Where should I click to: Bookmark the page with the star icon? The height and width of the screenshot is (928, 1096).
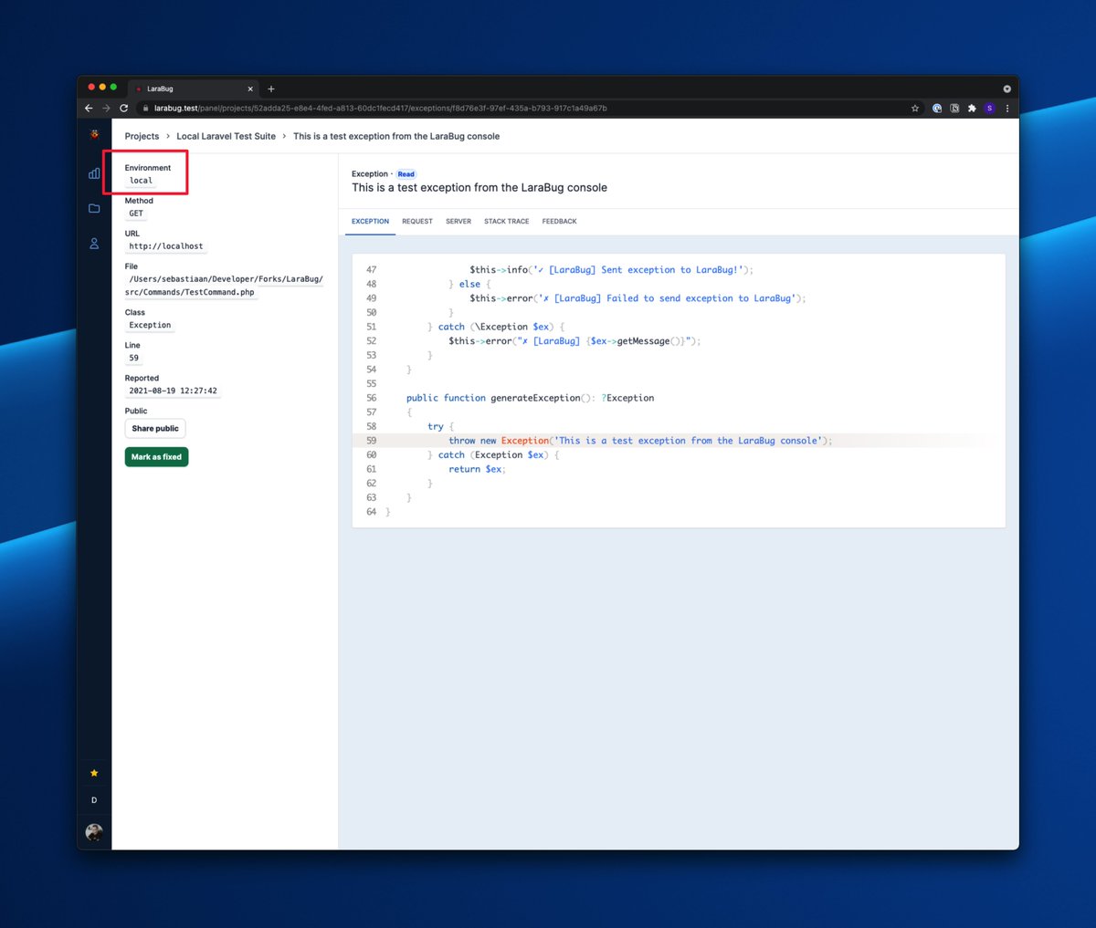click(914, 108)
